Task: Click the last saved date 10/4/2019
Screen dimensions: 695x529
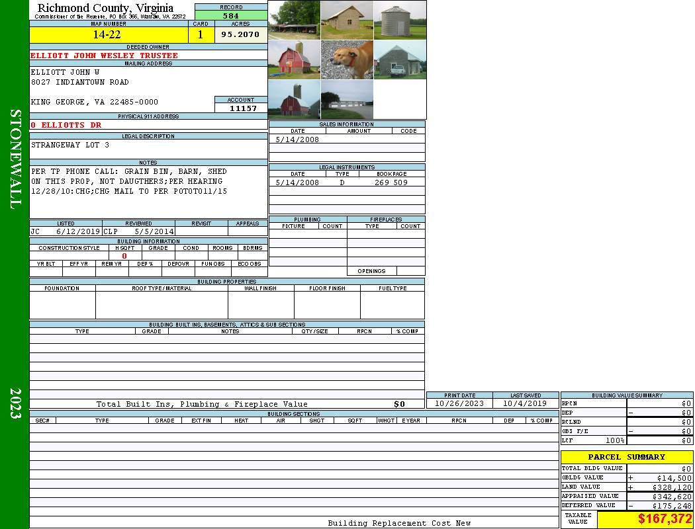Action: (x=525, y=404)
